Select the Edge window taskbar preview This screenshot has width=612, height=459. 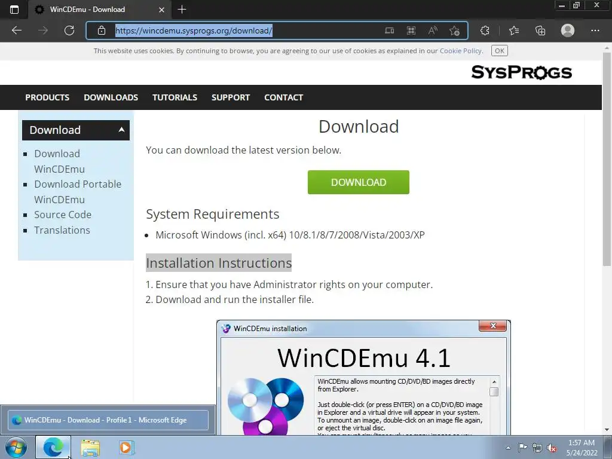tap(108, 420)
